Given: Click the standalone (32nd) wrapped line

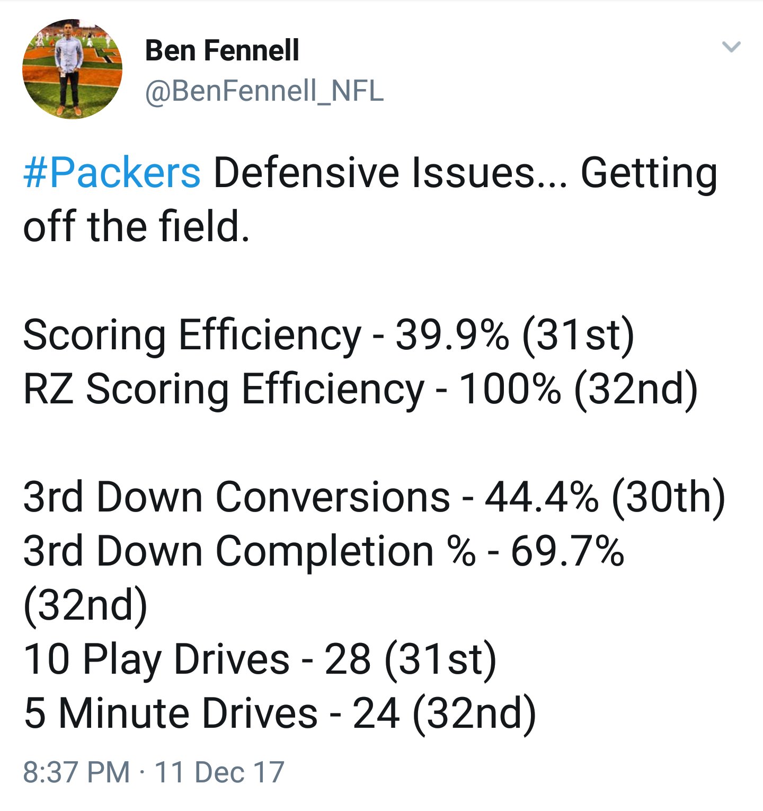Looking at the screenshot, I should (x=85, y=606).
